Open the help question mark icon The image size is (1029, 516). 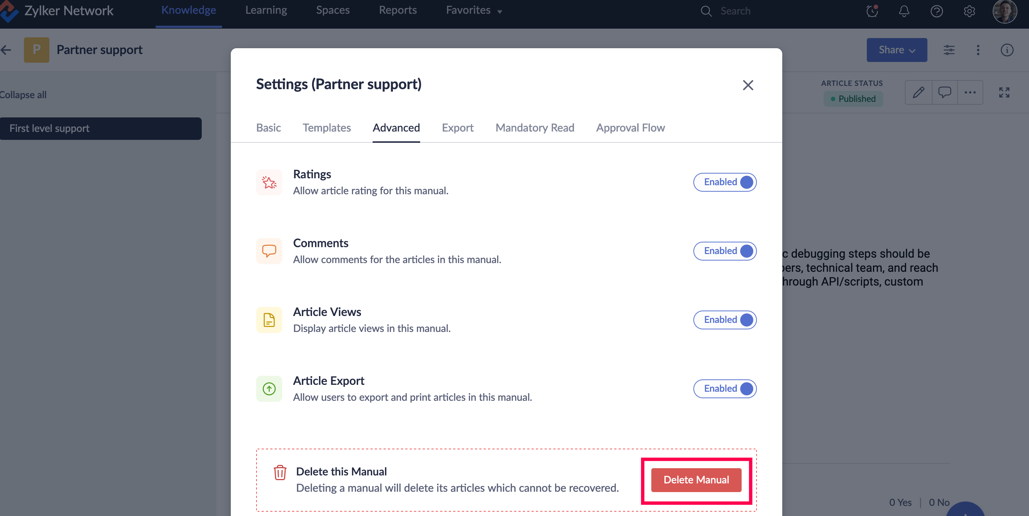(x=936, y=11)
